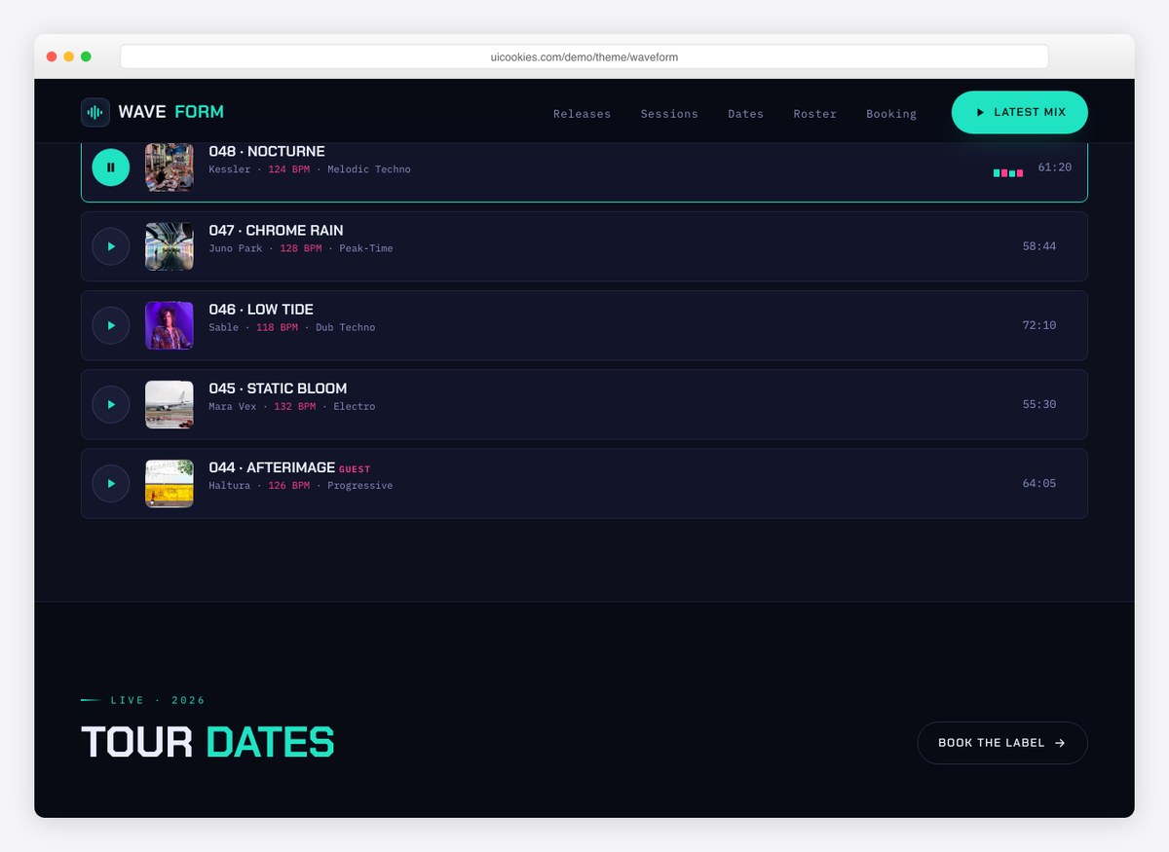Viewport: 1169px width, 852px height.
Task: Select the 045 · STATIC BLOOM title
Action: (278, 389)
